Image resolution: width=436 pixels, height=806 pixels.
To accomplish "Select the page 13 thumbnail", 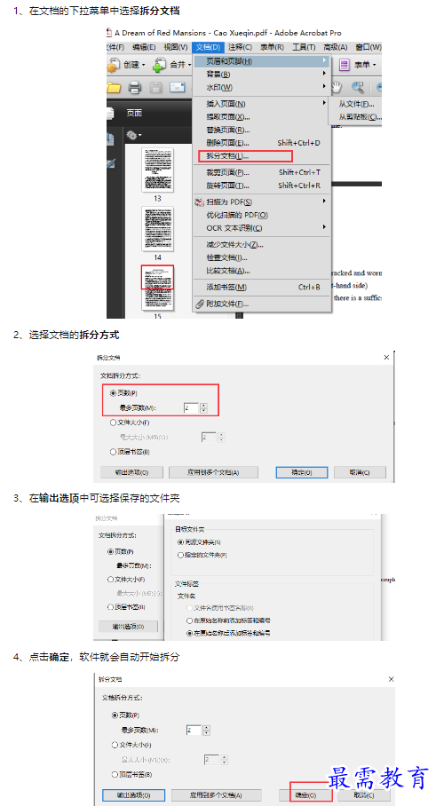I will tap(157, 170).
